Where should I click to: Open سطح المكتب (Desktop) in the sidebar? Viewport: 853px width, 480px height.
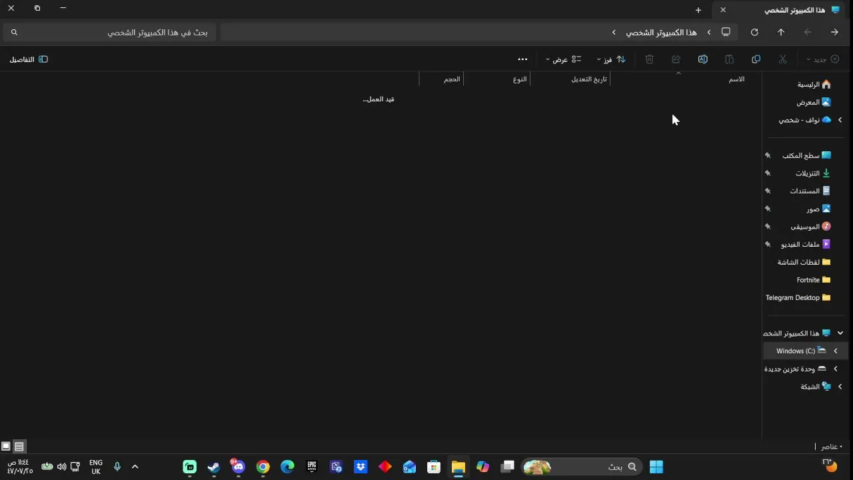pos(807,155)
